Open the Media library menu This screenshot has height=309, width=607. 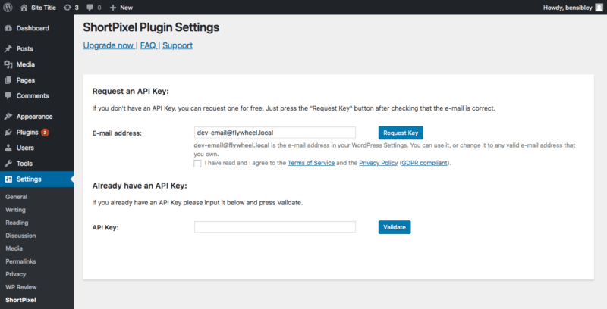point(26,64)
